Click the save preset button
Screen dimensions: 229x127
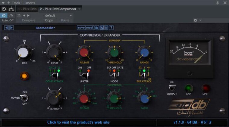tap(81, 28)
